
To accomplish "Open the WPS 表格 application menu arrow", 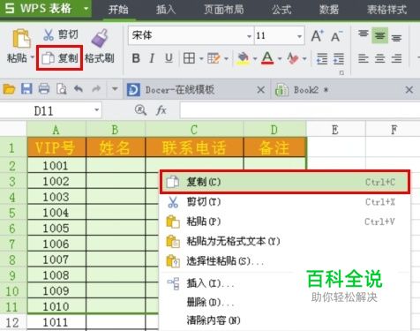I will pyautogui.click(x=86, y=8).
